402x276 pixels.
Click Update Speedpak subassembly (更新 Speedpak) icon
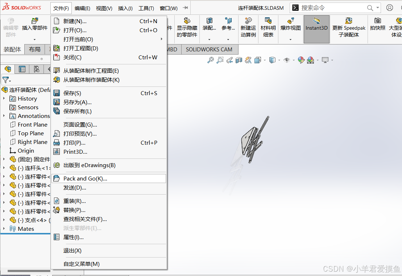(x=349, y=21)
